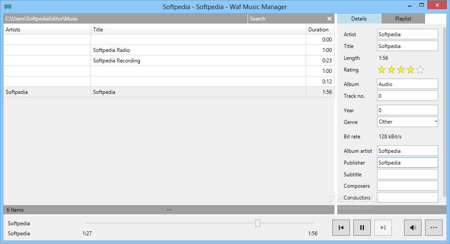Screen dimensions: 450x244
Task: Skip to the previous track
Action: tap(341, 228)
